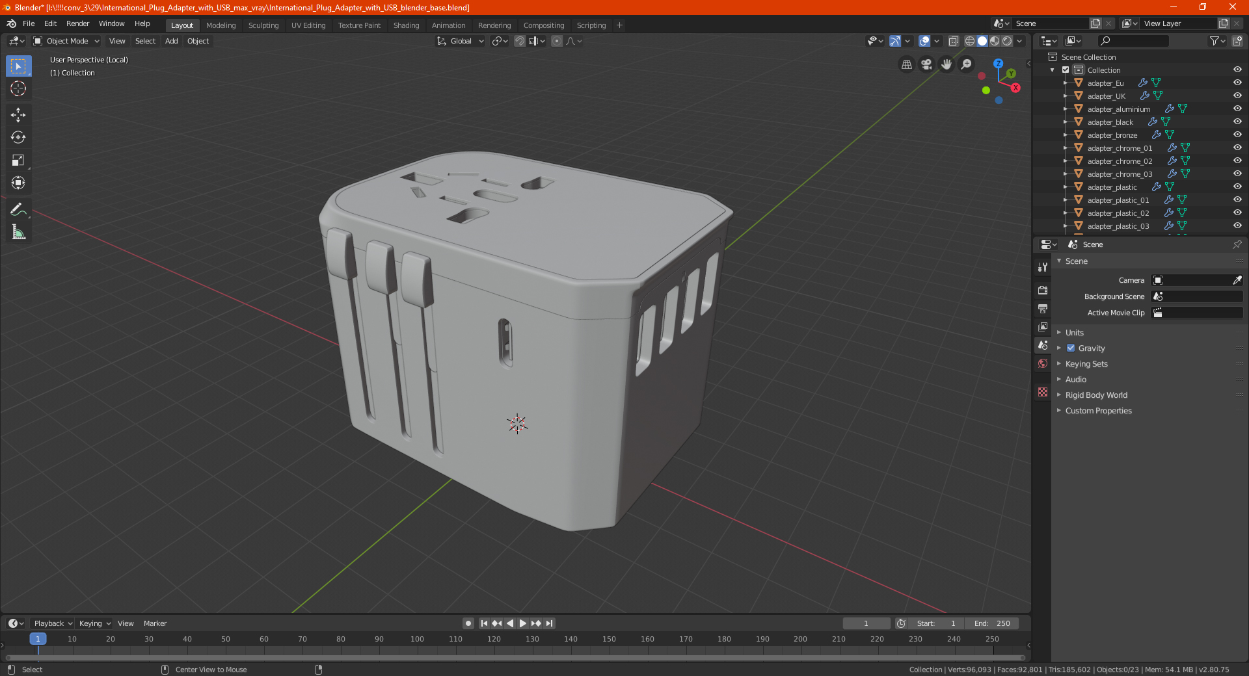
Task: Hide adapter_UK in the outliner
Action: pyautogui.click(x=1237, y=96)
